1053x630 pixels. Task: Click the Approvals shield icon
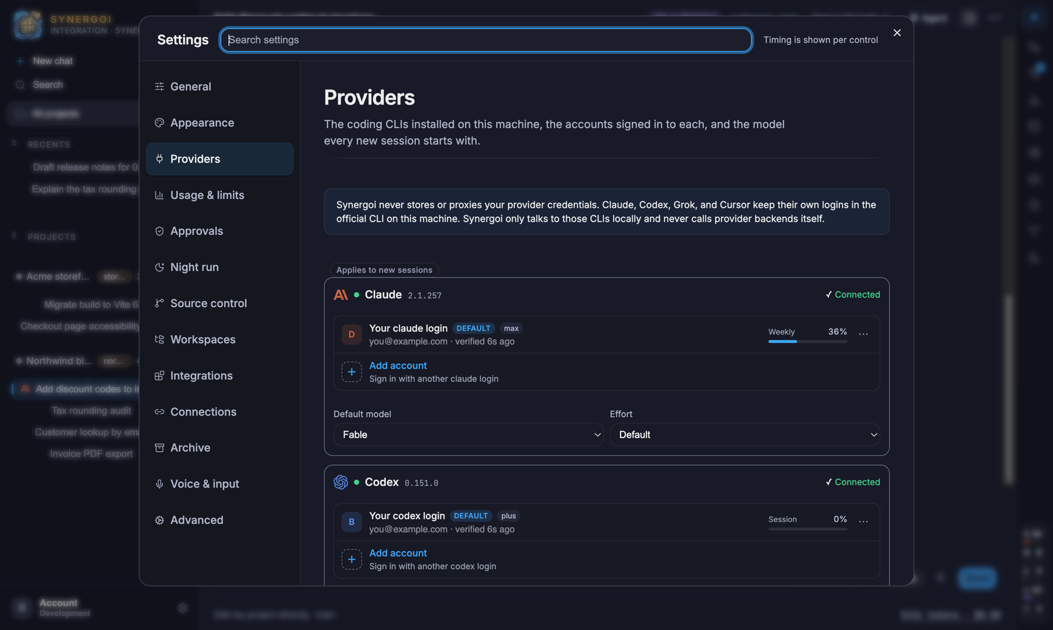(159, 231)
